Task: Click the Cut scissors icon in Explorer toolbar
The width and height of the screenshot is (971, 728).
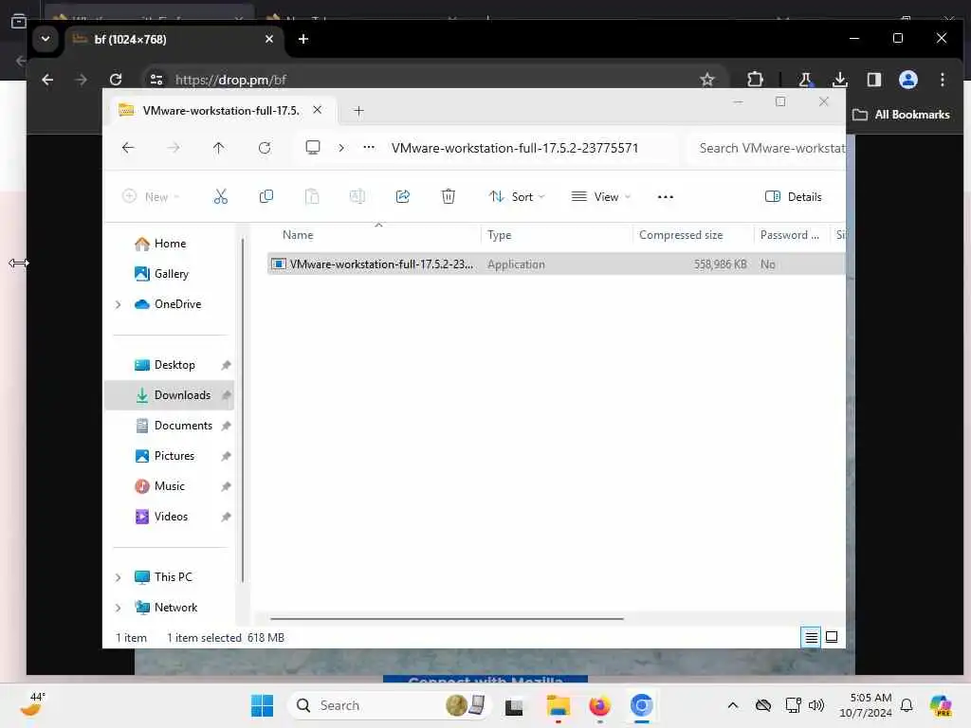Action: point(220,197)
